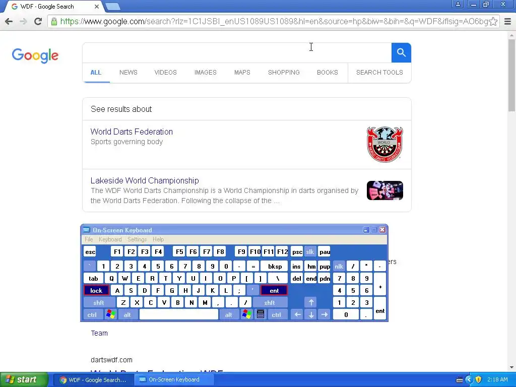The width and height of the screenshot is (516, 387).
Task: Open the Chrome user profile icon
Action: [x=458, y=4]
